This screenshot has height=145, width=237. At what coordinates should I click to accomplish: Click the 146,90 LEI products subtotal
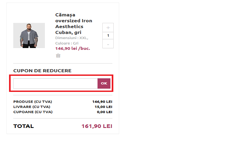102,102
